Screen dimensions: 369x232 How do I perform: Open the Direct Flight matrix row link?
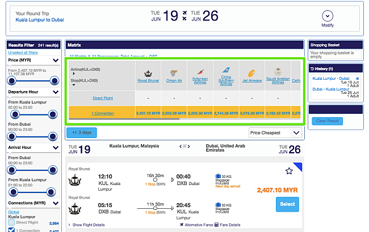103,98
